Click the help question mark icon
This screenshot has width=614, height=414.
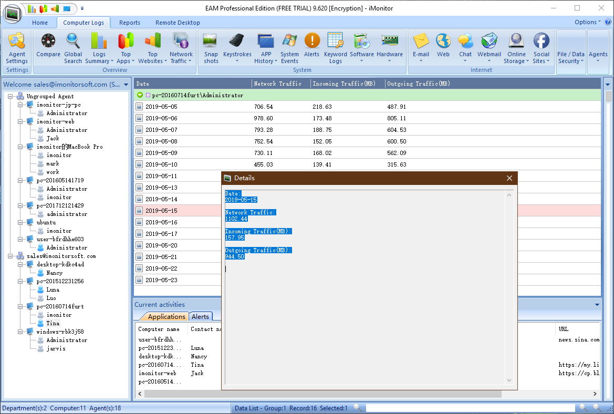[608, 22]
